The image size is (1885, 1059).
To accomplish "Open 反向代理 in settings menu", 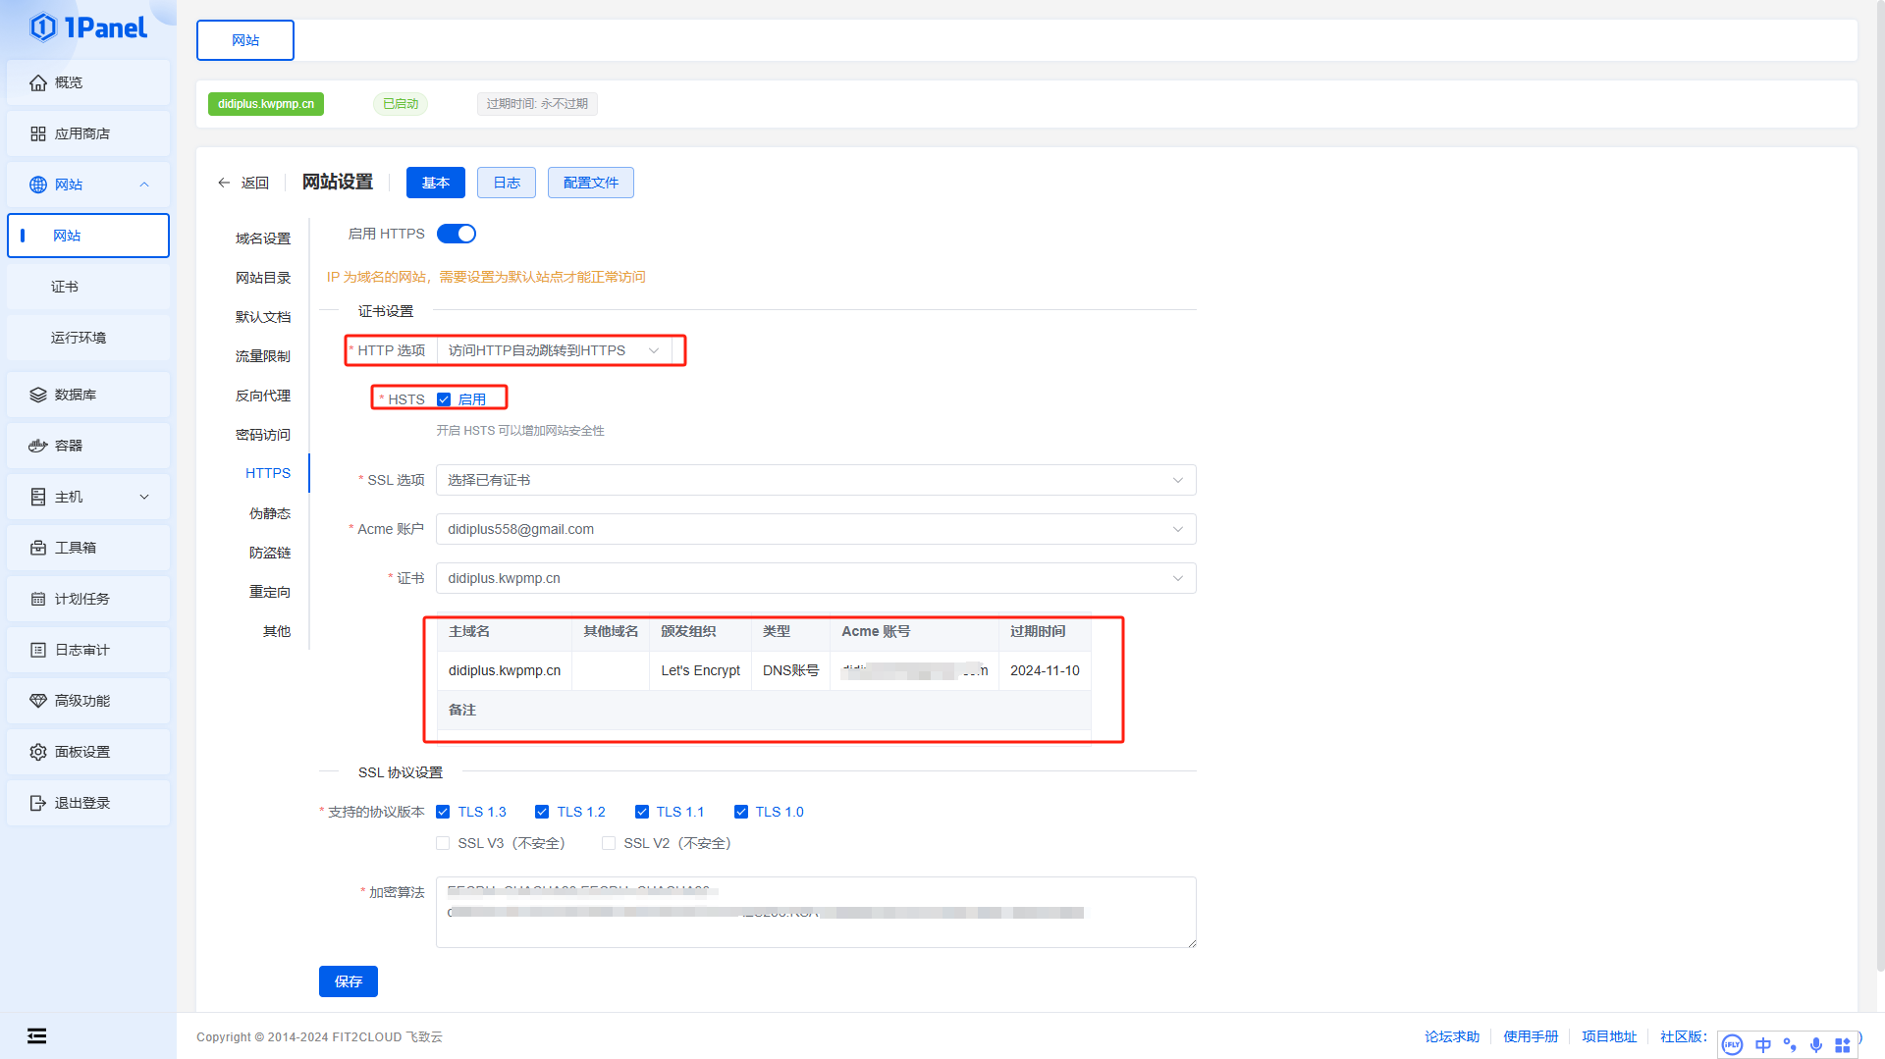I will pos(263,396).
